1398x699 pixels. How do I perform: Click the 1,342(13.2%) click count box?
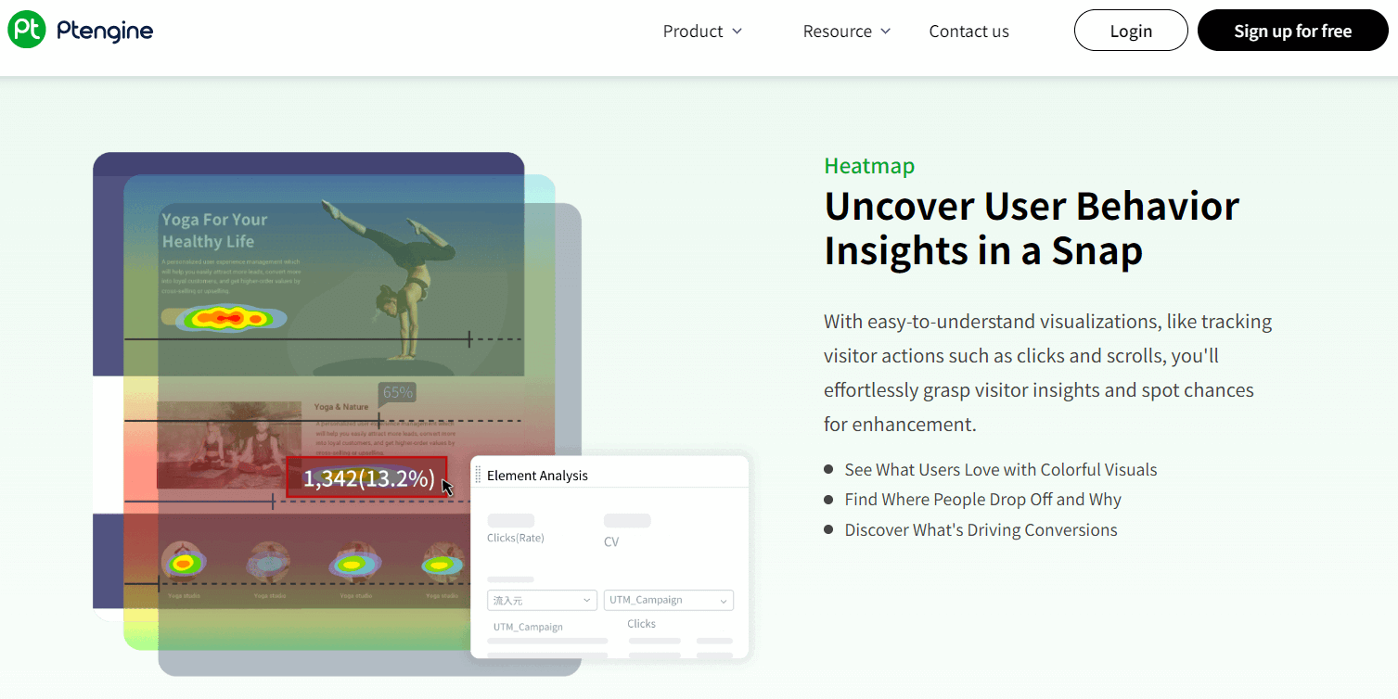point(367,478)
